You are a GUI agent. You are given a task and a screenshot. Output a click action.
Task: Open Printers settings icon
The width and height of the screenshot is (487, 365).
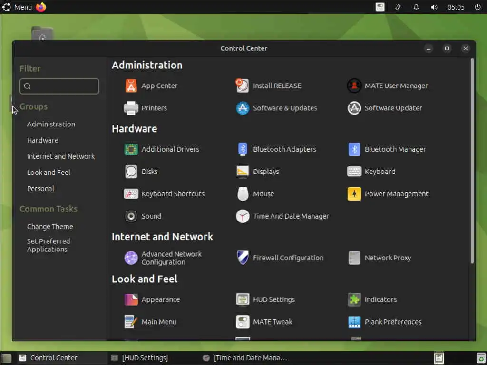point(131,108)
